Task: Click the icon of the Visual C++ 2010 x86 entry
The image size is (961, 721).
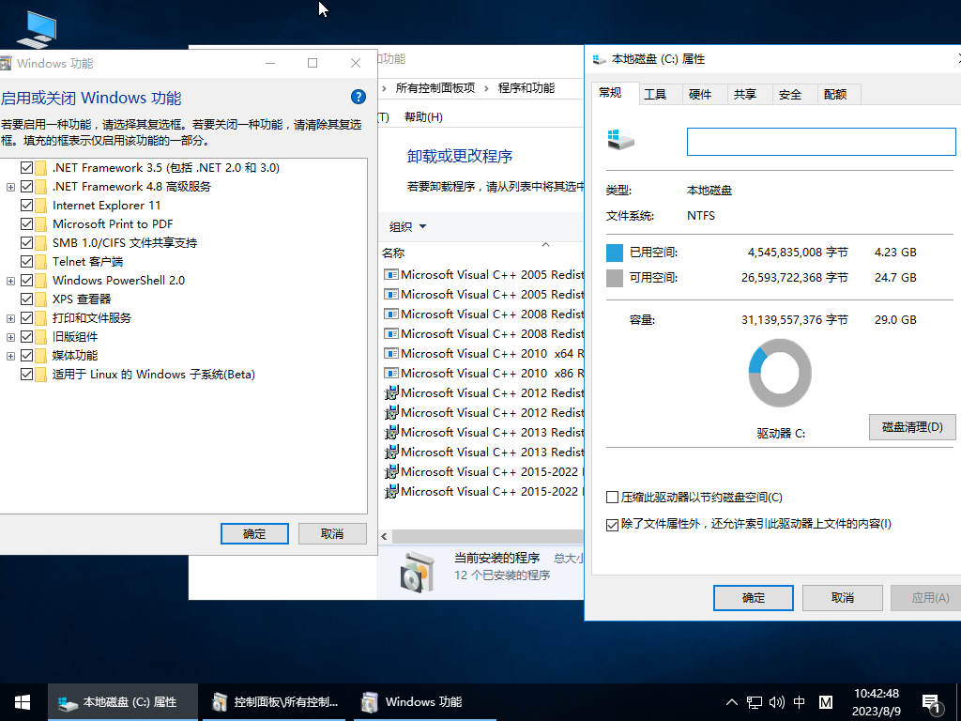Action: click(391, 374)
